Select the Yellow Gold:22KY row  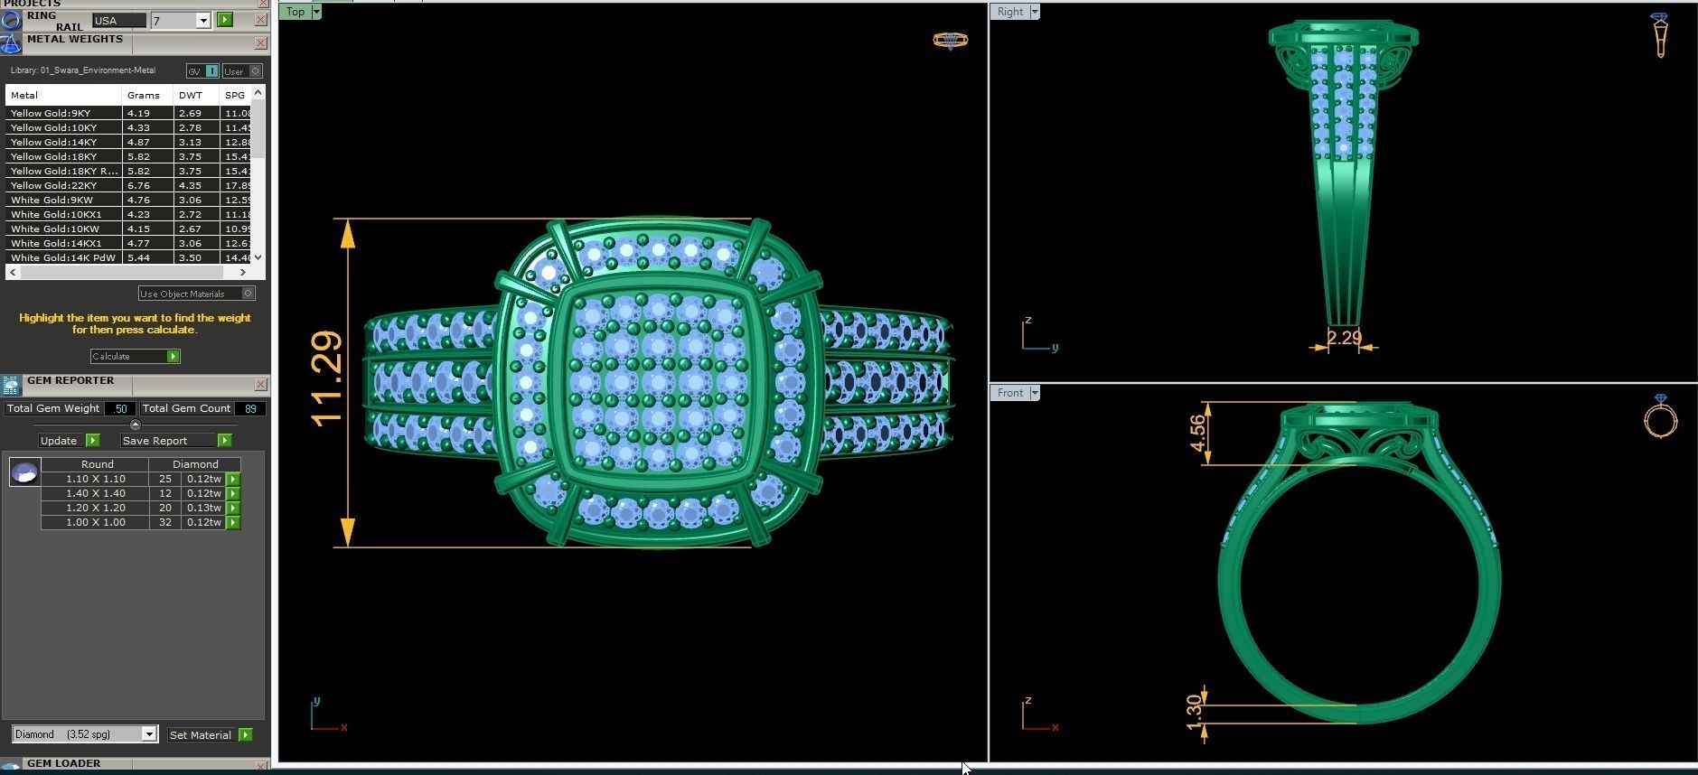click(x=127, y=185)
